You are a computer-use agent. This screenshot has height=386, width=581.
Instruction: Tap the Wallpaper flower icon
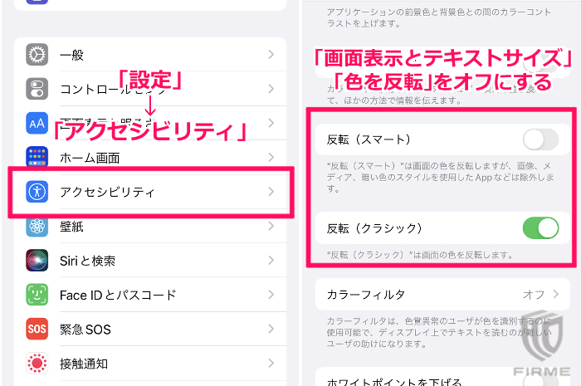click(37, 226)
